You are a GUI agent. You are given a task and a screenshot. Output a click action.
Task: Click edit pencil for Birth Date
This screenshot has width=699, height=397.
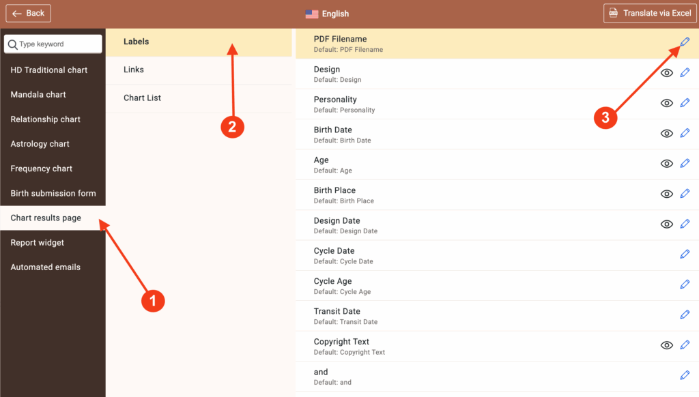685,133
